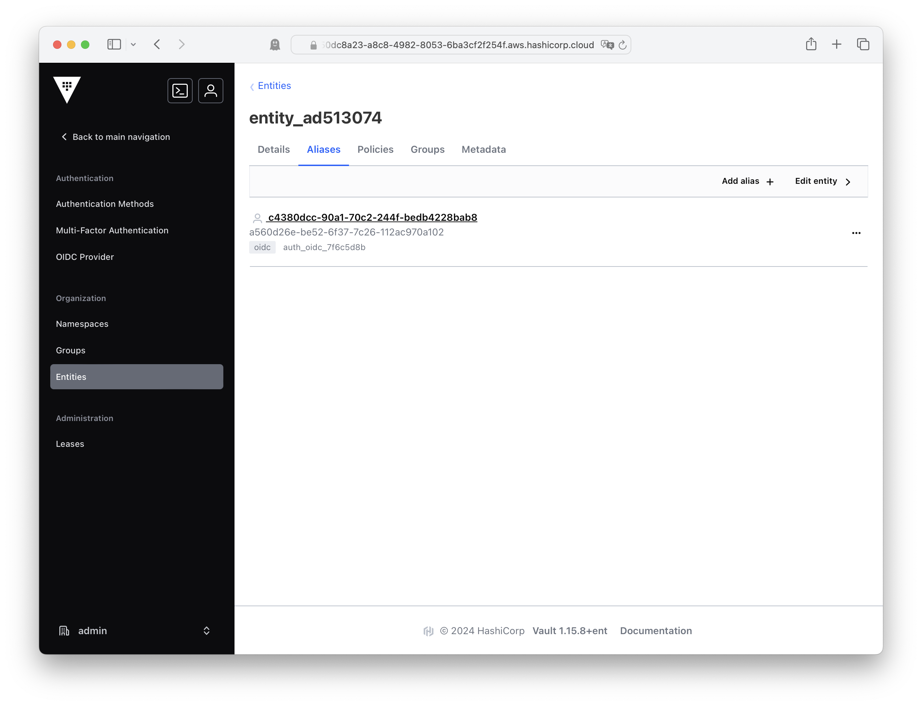Viewport: 922px width, 706px height.
Task: Click the Vault triangle logo
Action: [67, 89]
